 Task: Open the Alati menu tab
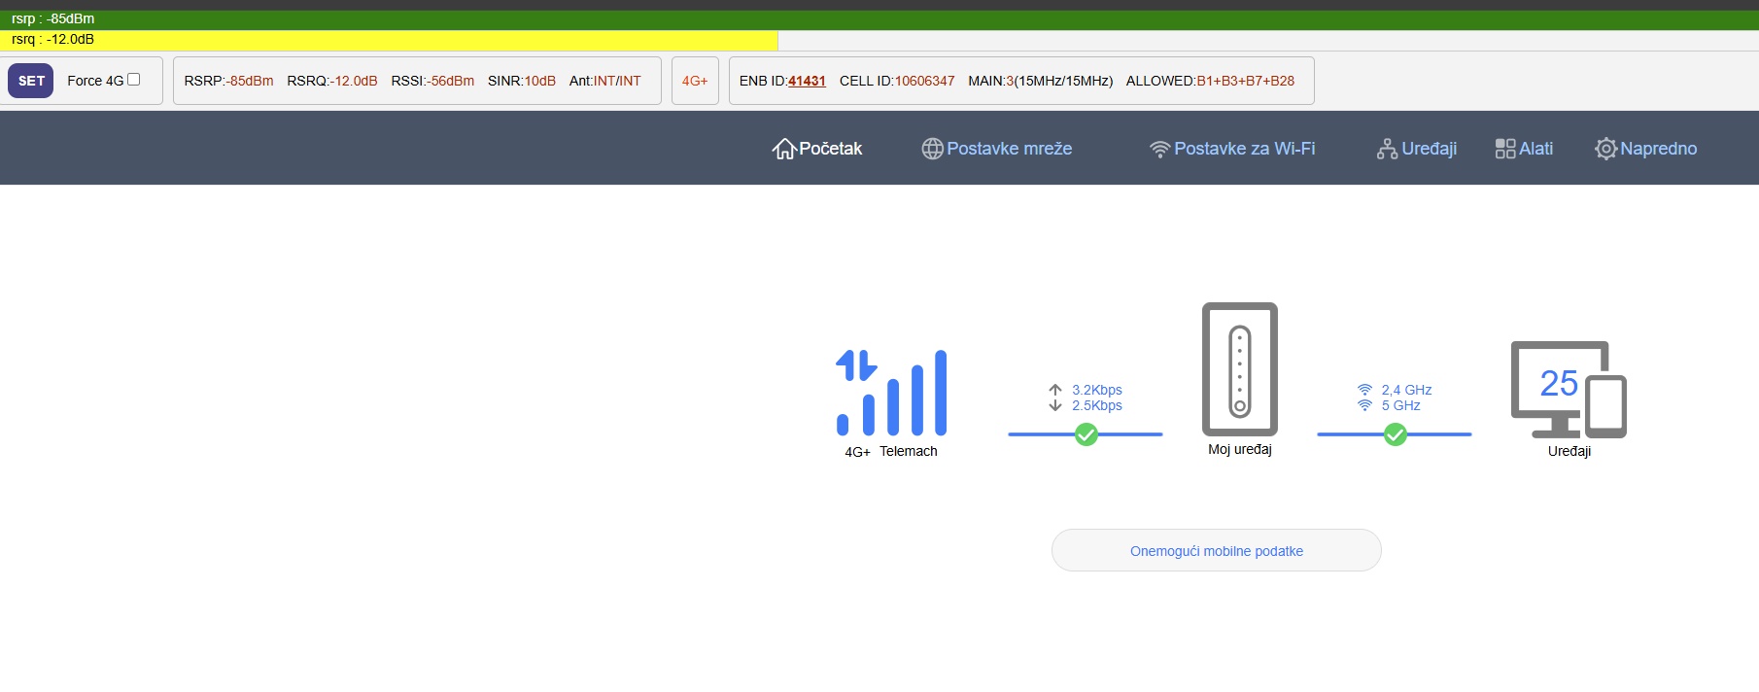(x=1524, y=149)
